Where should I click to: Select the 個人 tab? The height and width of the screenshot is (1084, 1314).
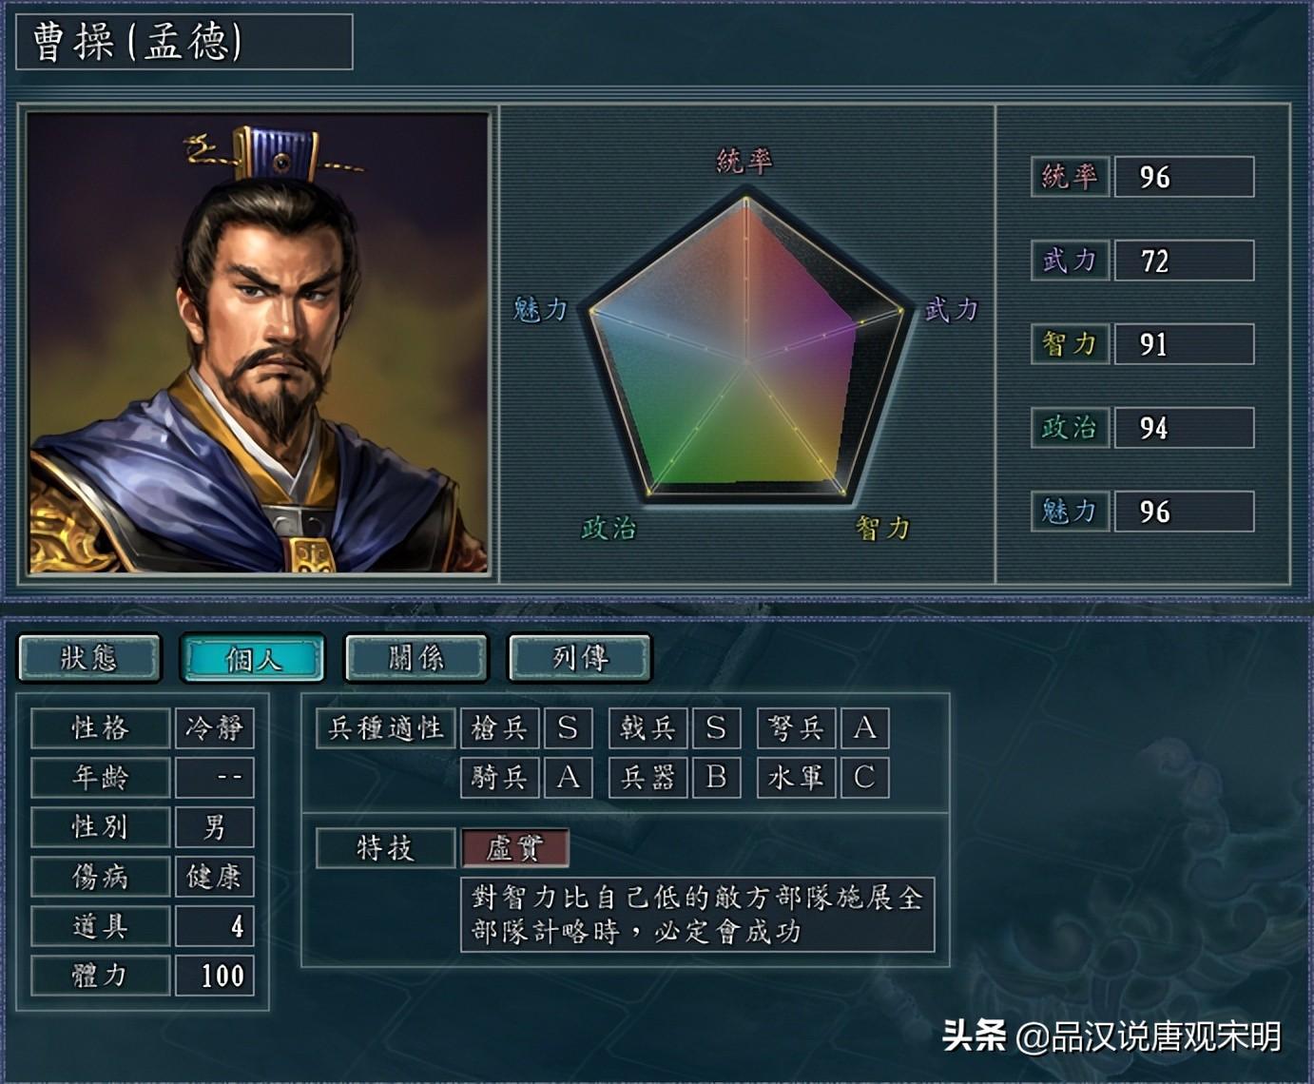253,658
